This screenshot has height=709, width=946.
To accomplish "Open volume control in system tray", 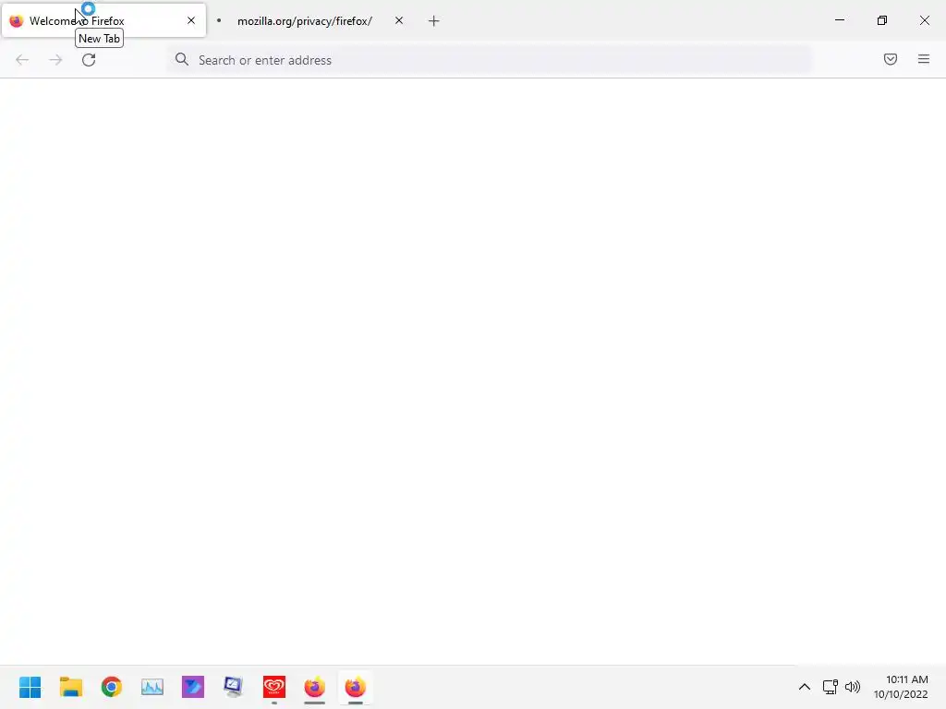I will coord(853,687).
